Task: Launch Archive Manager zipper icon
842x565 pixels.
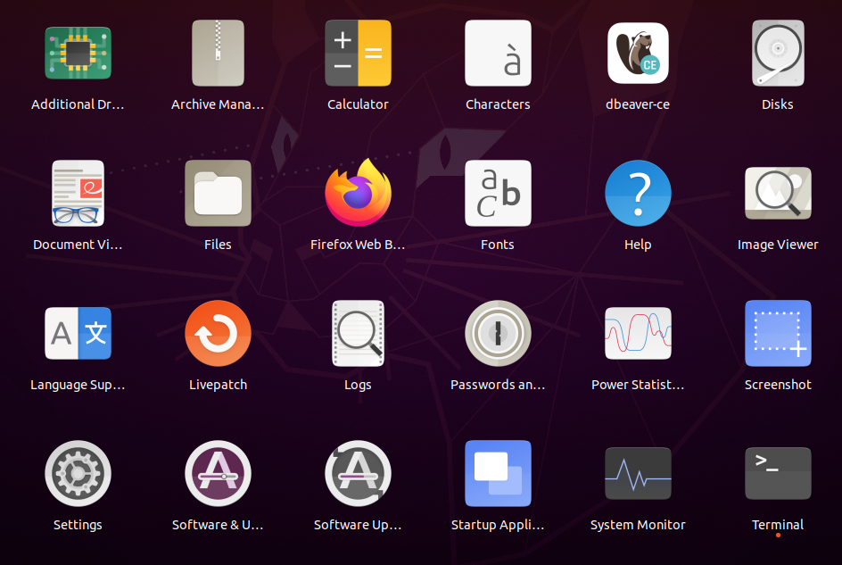Action: click(x=218, y=54)
